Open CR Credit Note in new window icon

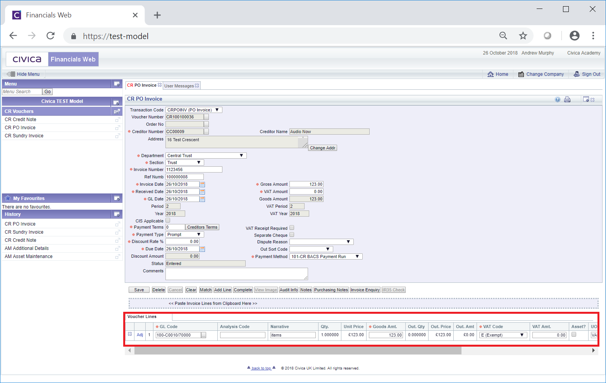(117, 120)
